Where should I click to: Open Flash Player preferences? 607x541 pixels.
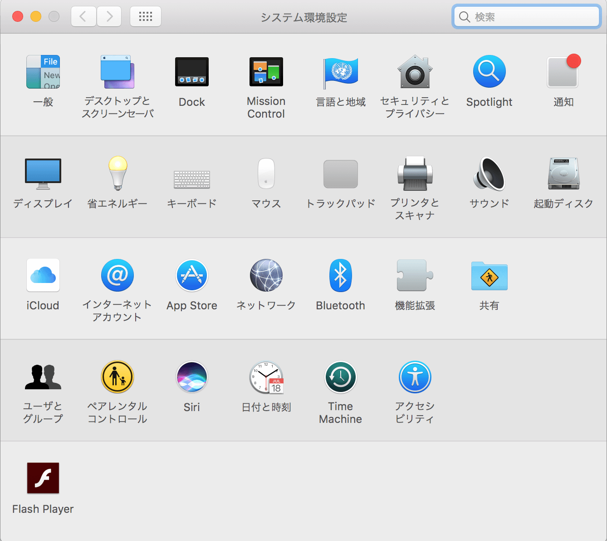pyautogui.click(x=43, y=478)
